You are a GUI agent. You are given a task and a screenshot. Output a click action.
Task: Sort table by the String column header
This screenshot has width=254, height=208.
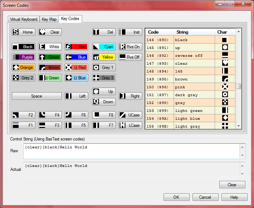point(194,32)
